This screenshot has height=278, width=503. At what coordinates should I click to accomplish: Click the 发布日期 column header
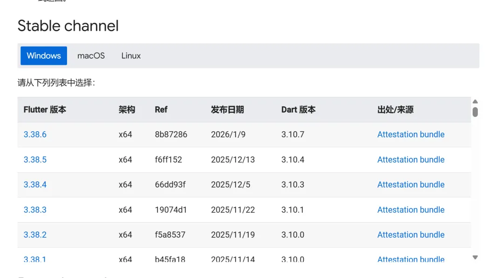pos(227,110)
